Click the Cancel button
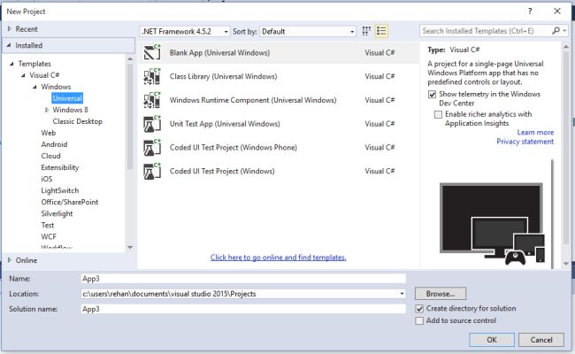 541,340
